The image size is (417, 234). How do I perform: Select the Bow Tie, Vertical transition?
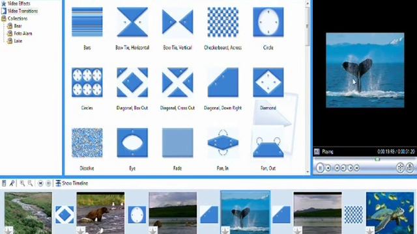point(177,22)
